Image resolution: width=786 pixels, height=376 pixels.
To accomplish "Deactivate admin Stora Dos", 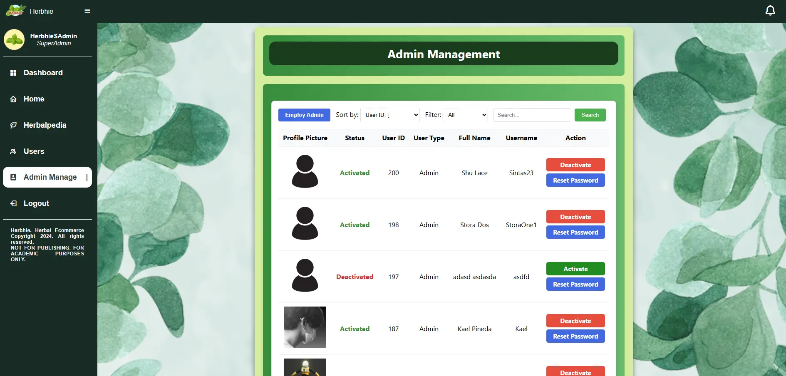I will point(575,217).
